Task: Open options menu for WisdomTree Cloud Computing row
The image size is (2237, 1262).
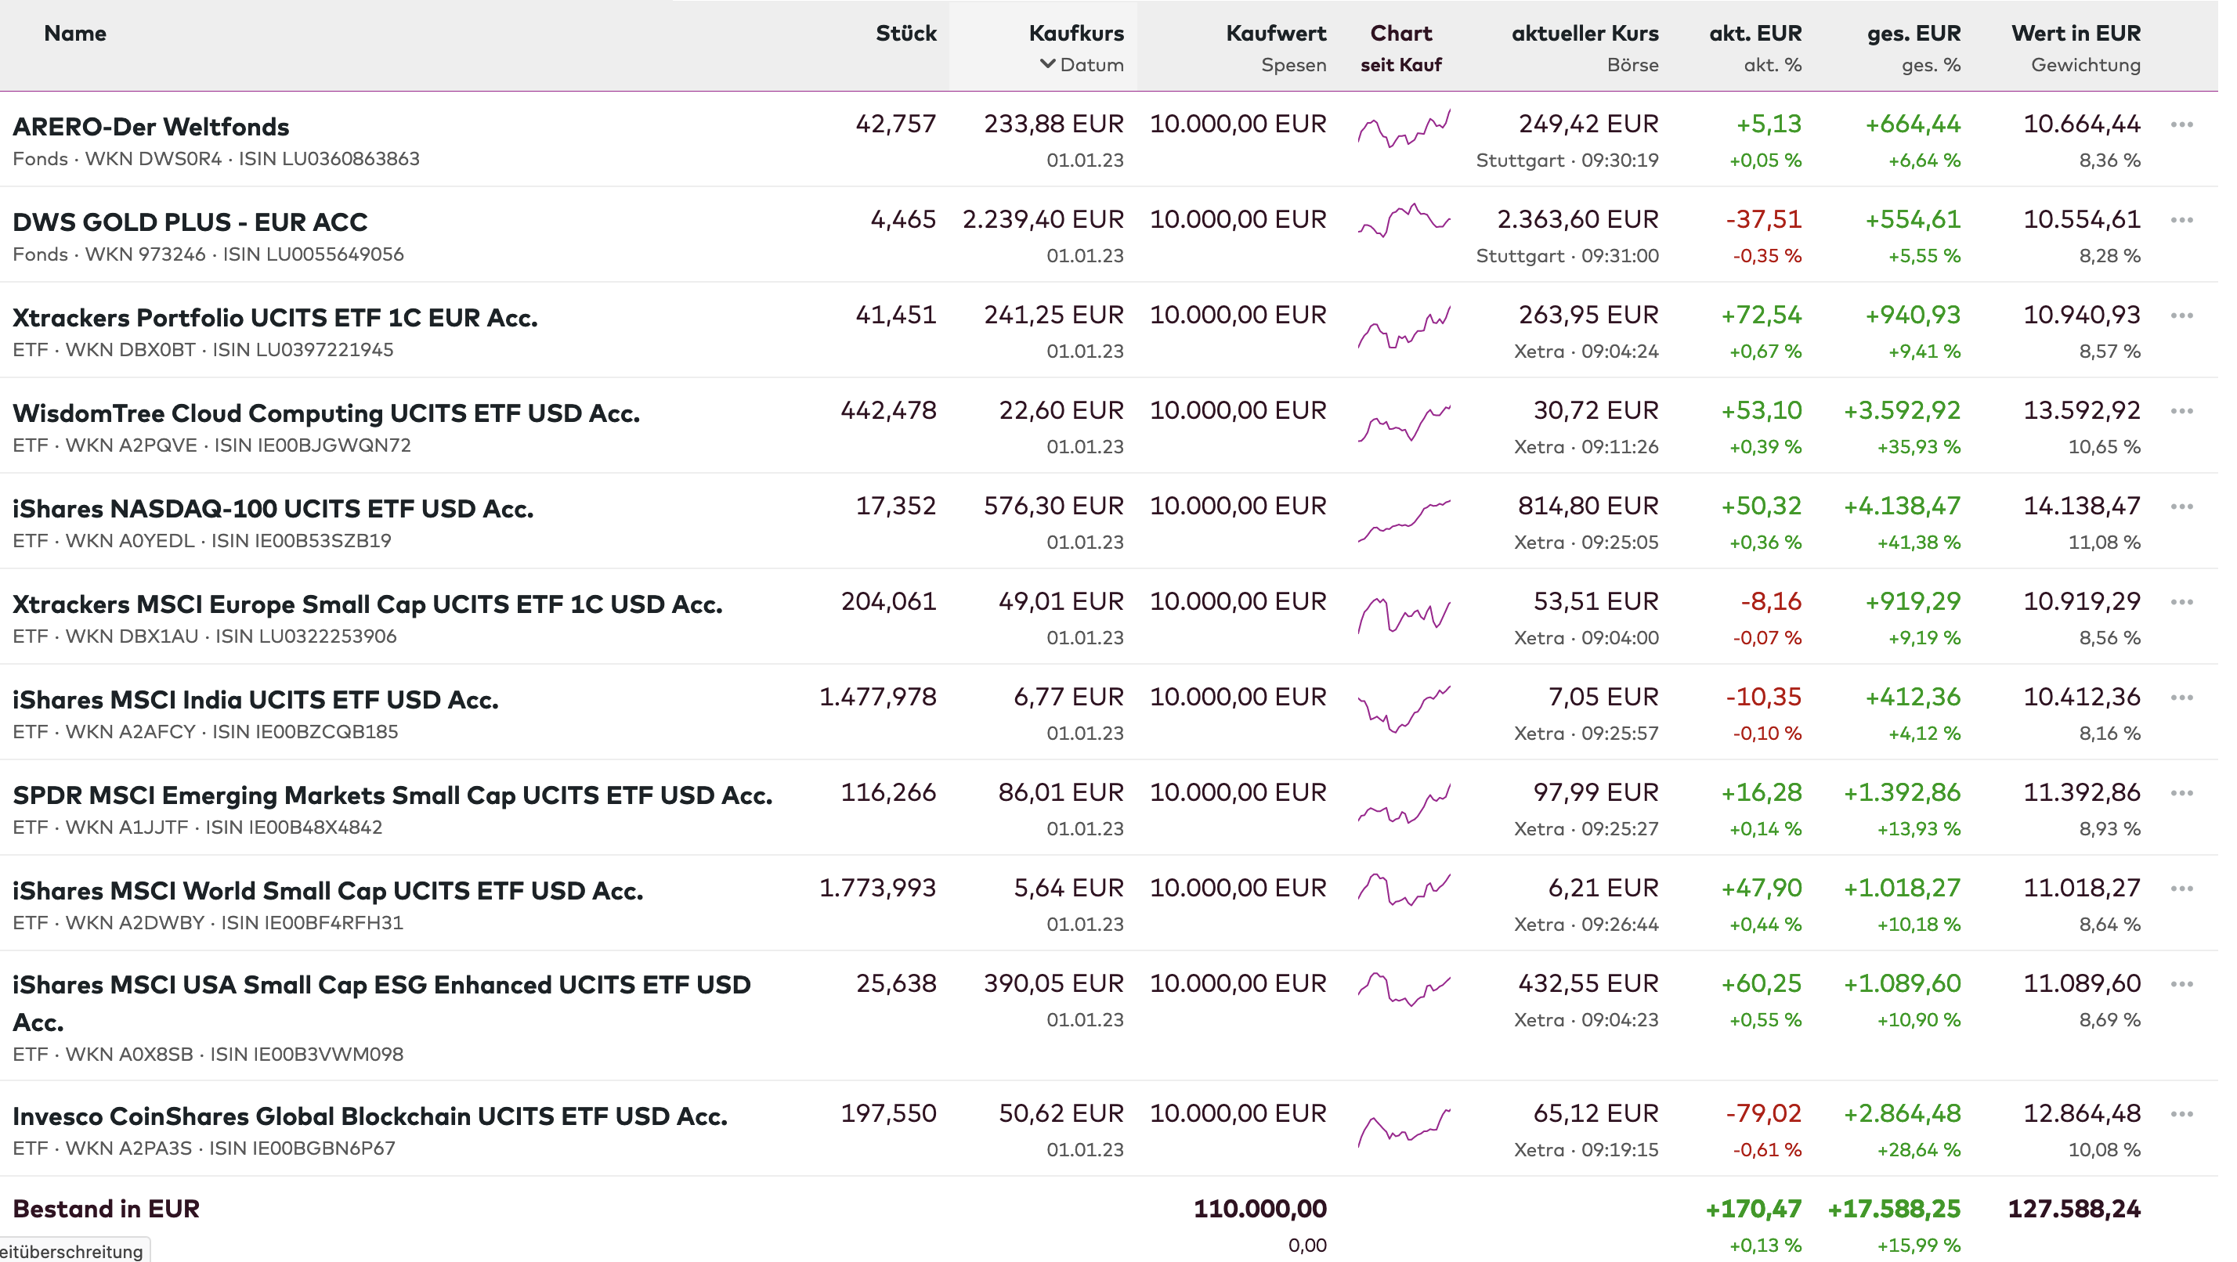Action: pos(2181,412)
